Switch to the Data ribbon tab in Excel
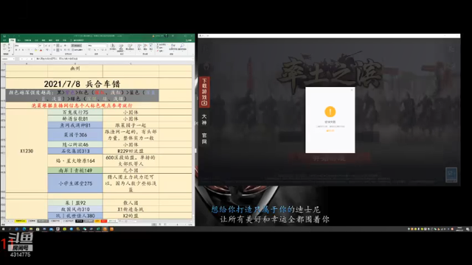 click(44, 40)
